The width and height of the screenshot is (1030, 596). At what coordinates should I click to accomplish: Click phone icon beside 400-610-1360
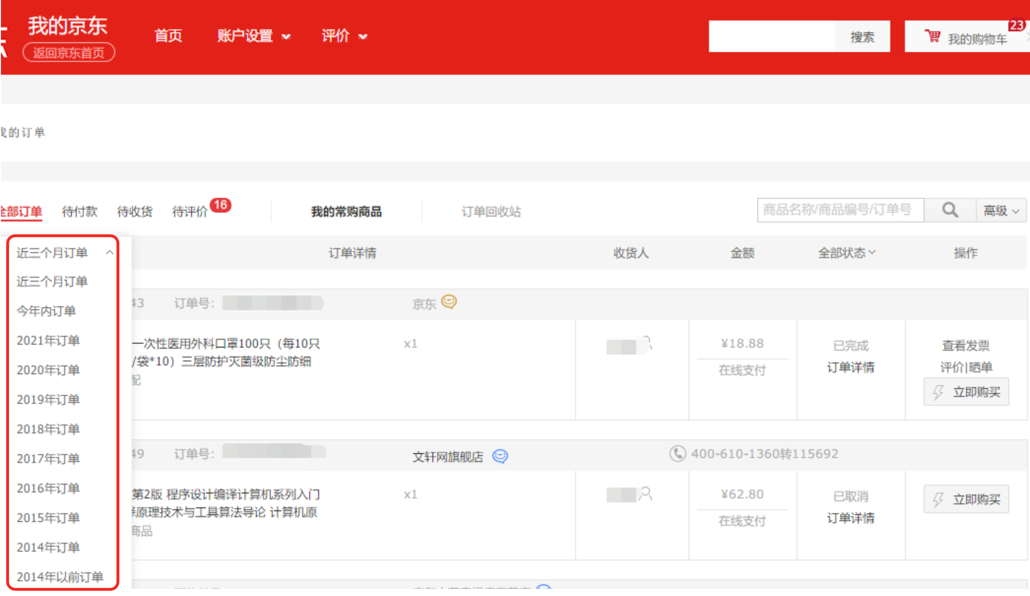pyautogui.click(x=678, y=453)
